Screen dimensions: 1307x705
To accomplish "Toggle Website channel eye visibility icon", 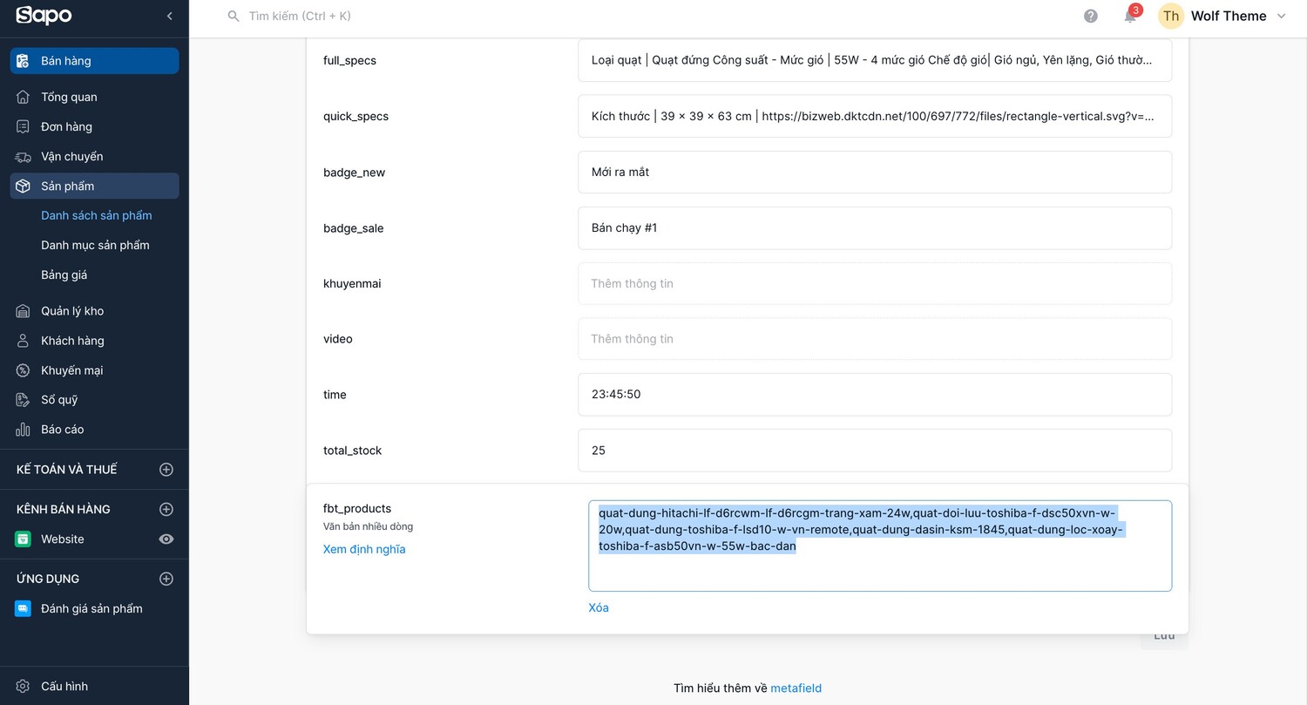I will click(x=166, y=539).
